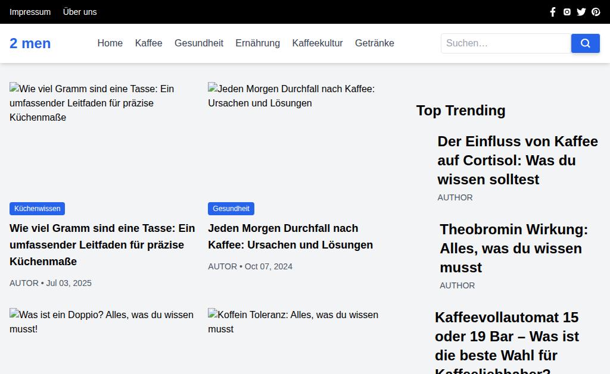Open the Kaffee menu category
The width and height of the screenshot is (610, 374).
click(x=148, y=43)
